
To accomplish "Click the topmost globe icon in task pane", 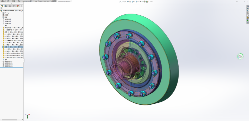I will tap(248, 6).
